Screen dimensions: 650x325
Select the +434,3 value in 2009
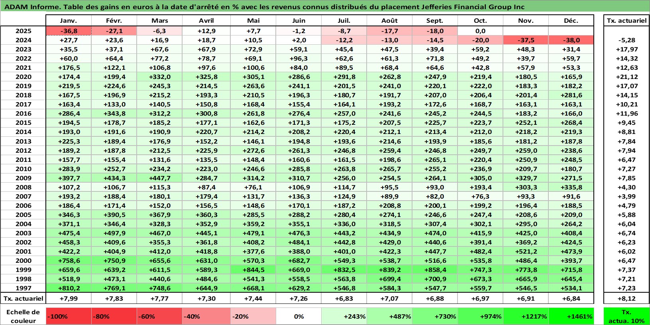pos(114,178)
